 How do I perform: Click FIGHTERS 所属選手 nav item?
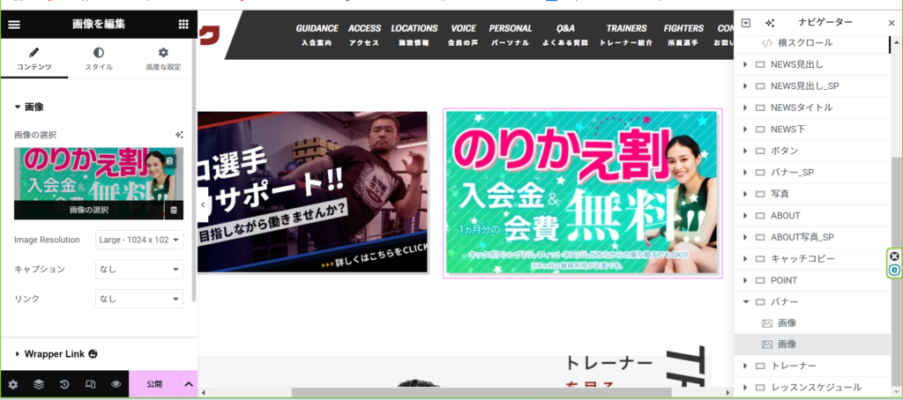[x=683, y=34]
